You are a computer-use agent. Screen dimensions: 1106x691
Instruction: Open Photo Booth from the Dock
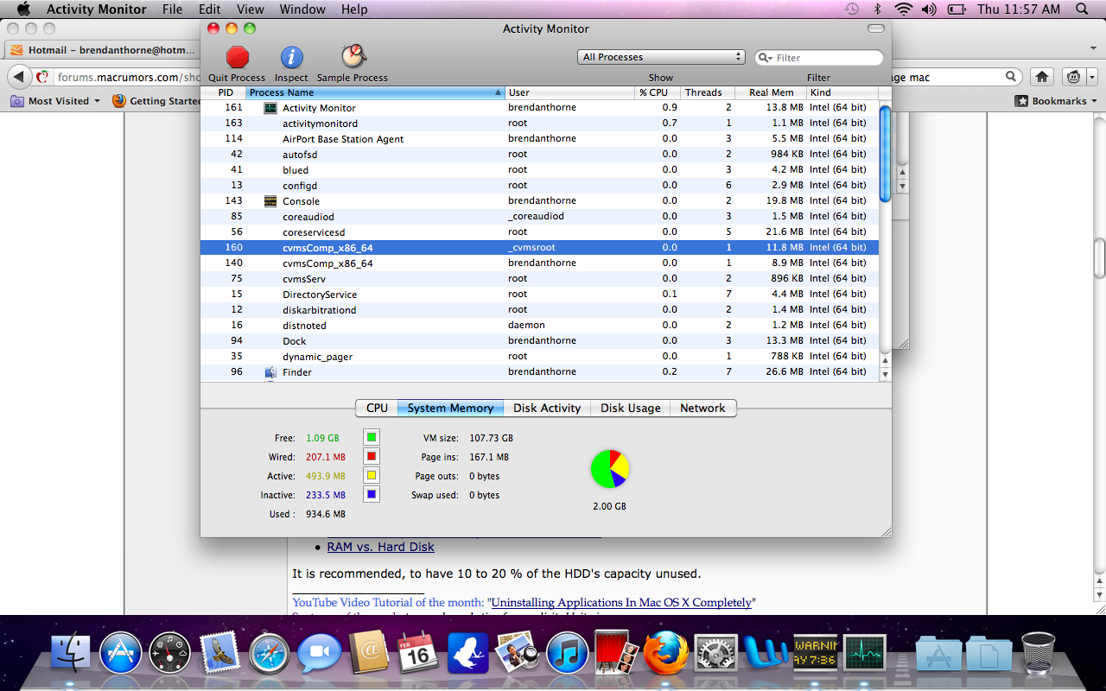[617, 653]
